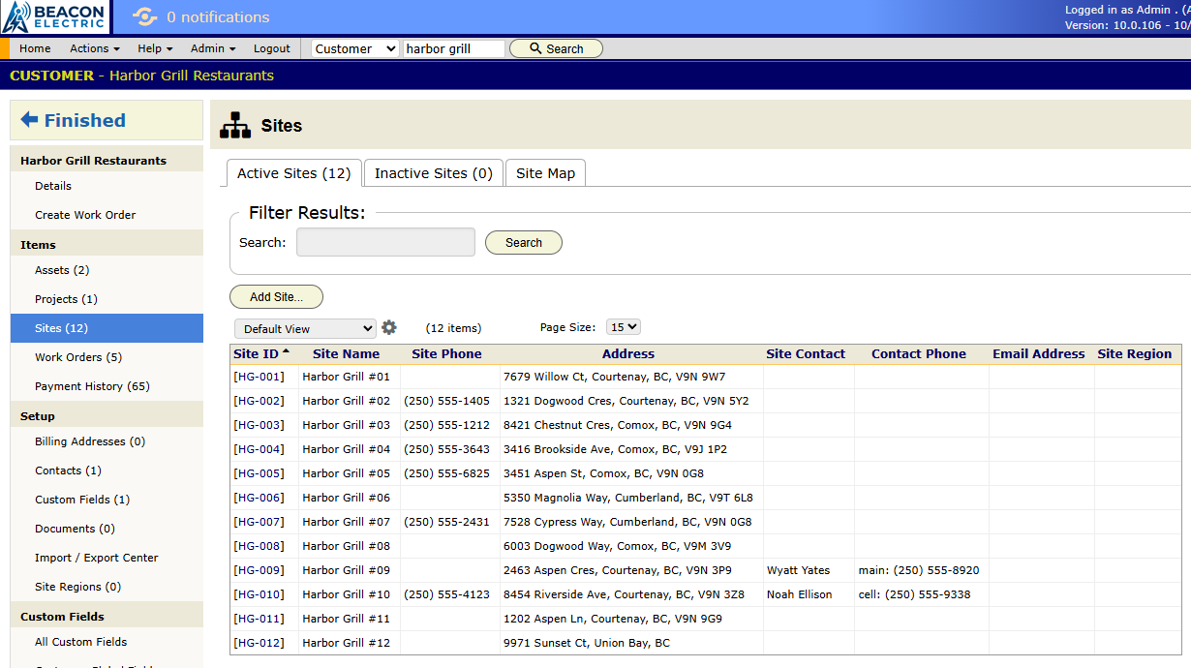Screen dimensions: 1191x668
Task: Switch to the Inactive Sites tab
Action: 434,173
